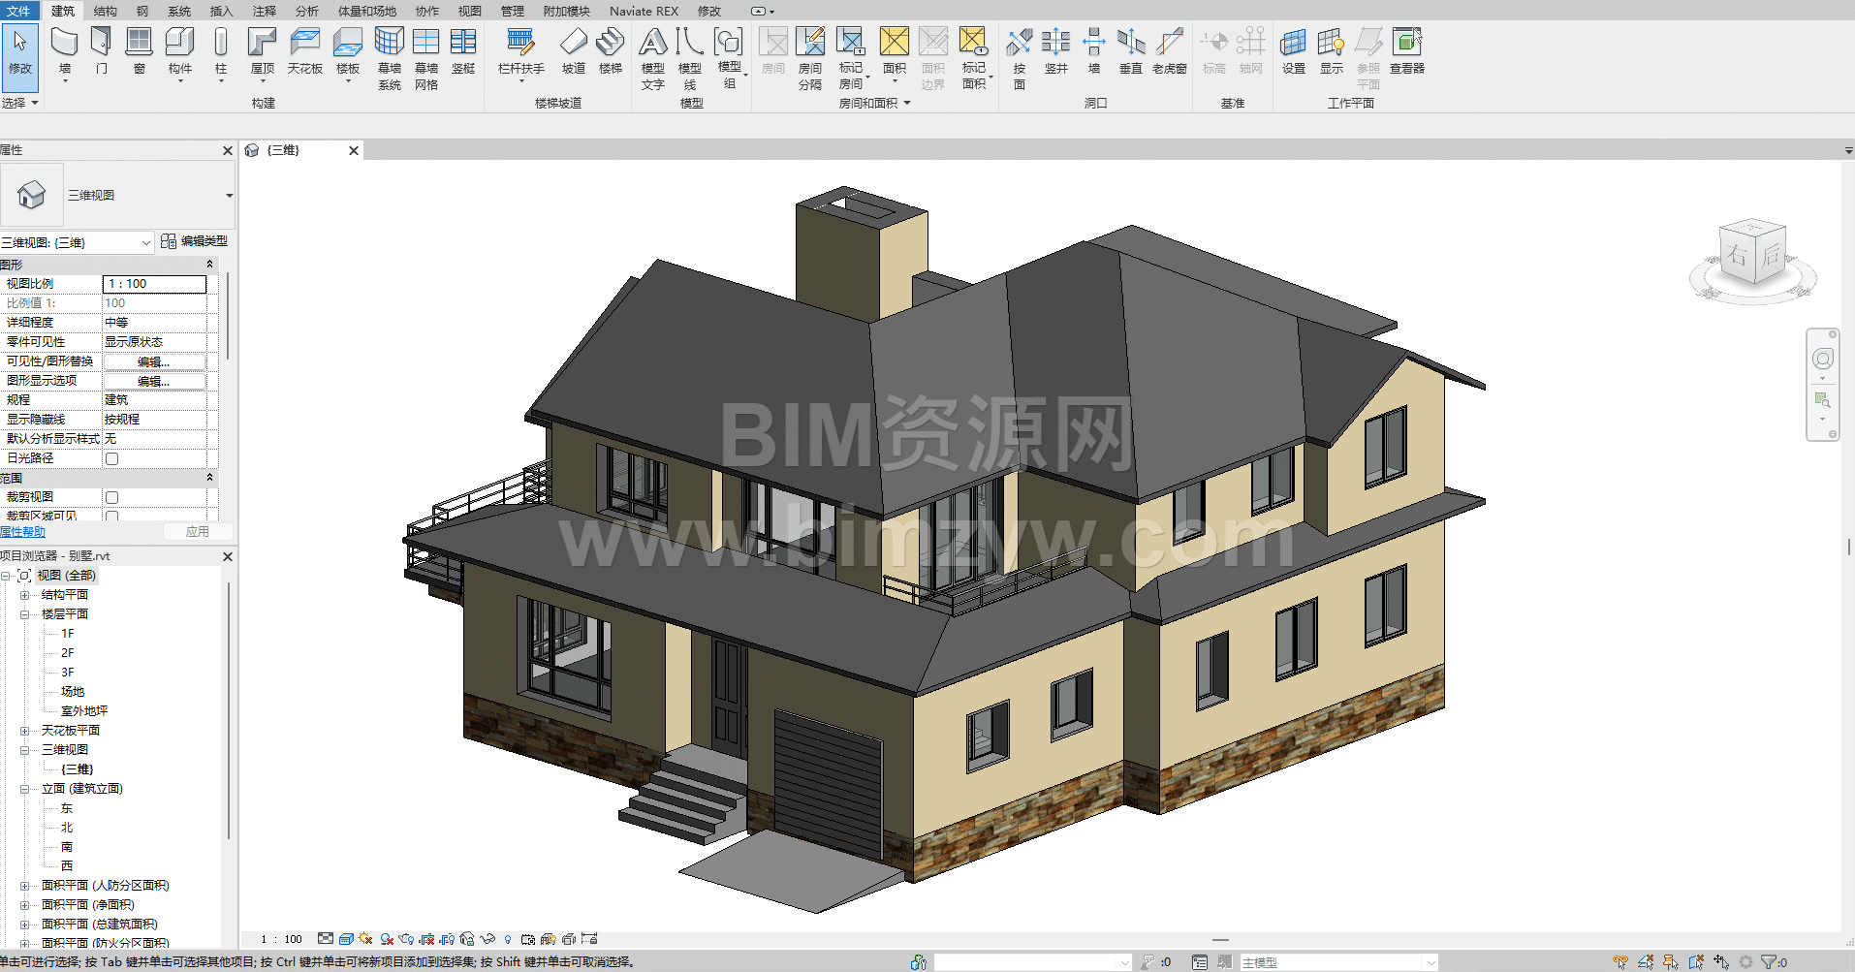Choose the 屋顶 (Roof) tool

point(262,44)
